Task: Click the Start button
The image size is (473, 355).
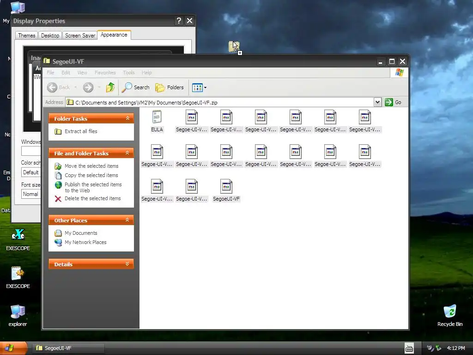Action: tap(13, 348)
